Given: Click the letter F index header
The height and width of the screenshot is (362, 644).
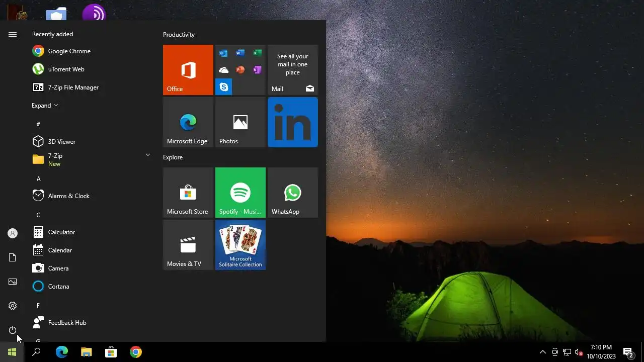Looking at the screenshot, I should (x=38, y=306).
